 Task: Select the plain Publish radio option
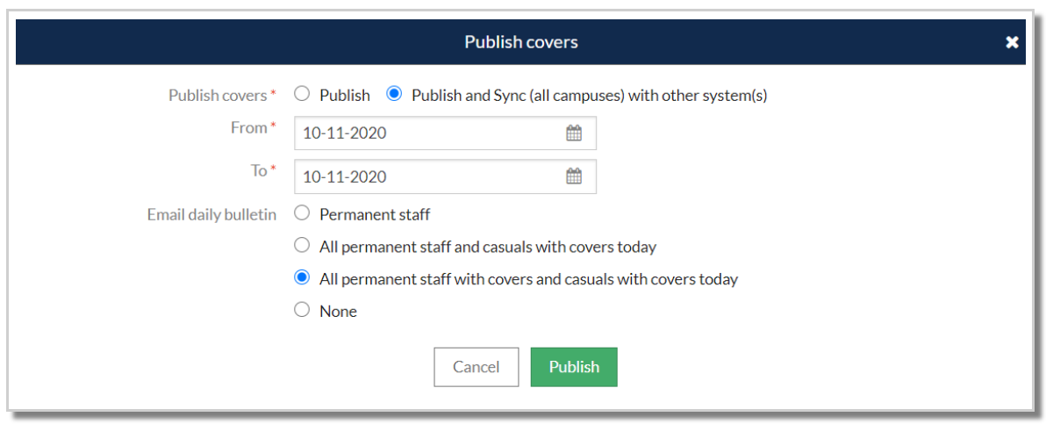coord(302,94)
